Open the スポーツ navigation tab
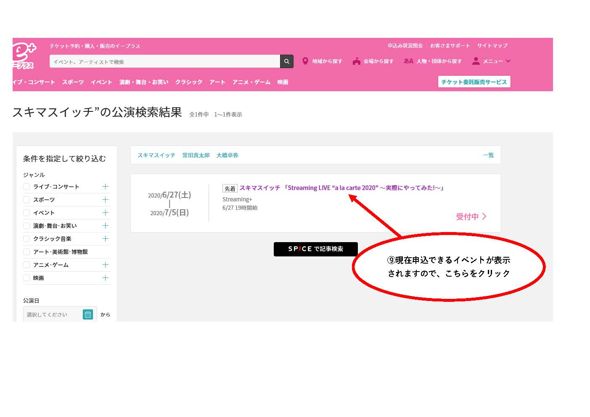The height and width of the screenshot is (417, 590). [x=73, y=82]
